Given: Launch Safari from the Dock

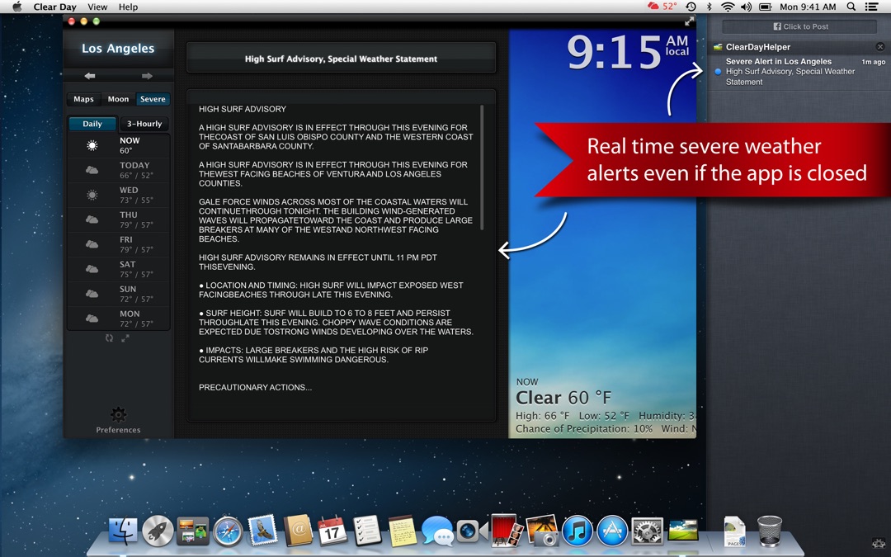Looking at the screenshot, I should coord(228,531).
